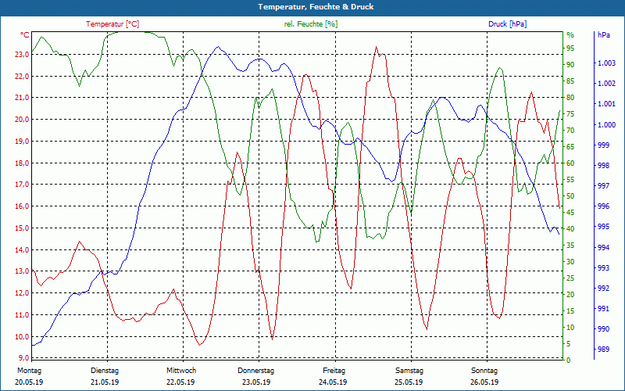This screenshot has width=625, height=391.
Task: Click the '21,0' temperature axis value
Action: coord(22,98)
